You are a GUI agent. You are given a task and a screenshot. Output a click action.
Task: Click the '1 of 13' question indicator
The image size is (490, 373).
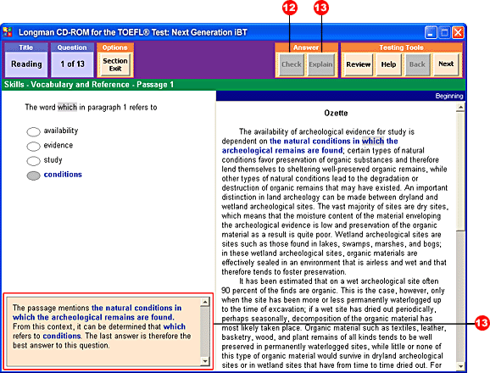(x=72, y=64)
